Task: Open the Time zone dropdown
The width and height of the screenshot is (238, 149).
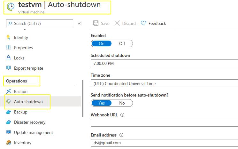Action: (165, 83)
